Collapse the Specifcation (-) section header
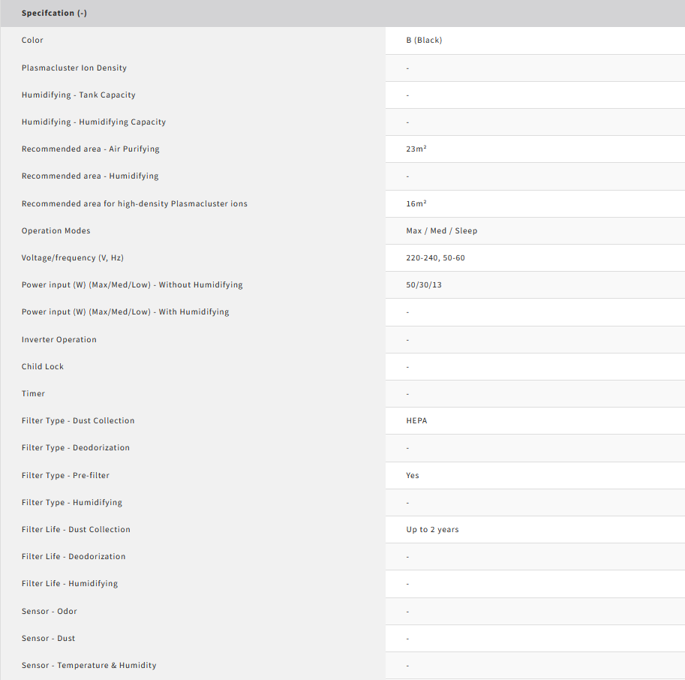Viewport: 685px width, 680px height. (x=54, y=14)
